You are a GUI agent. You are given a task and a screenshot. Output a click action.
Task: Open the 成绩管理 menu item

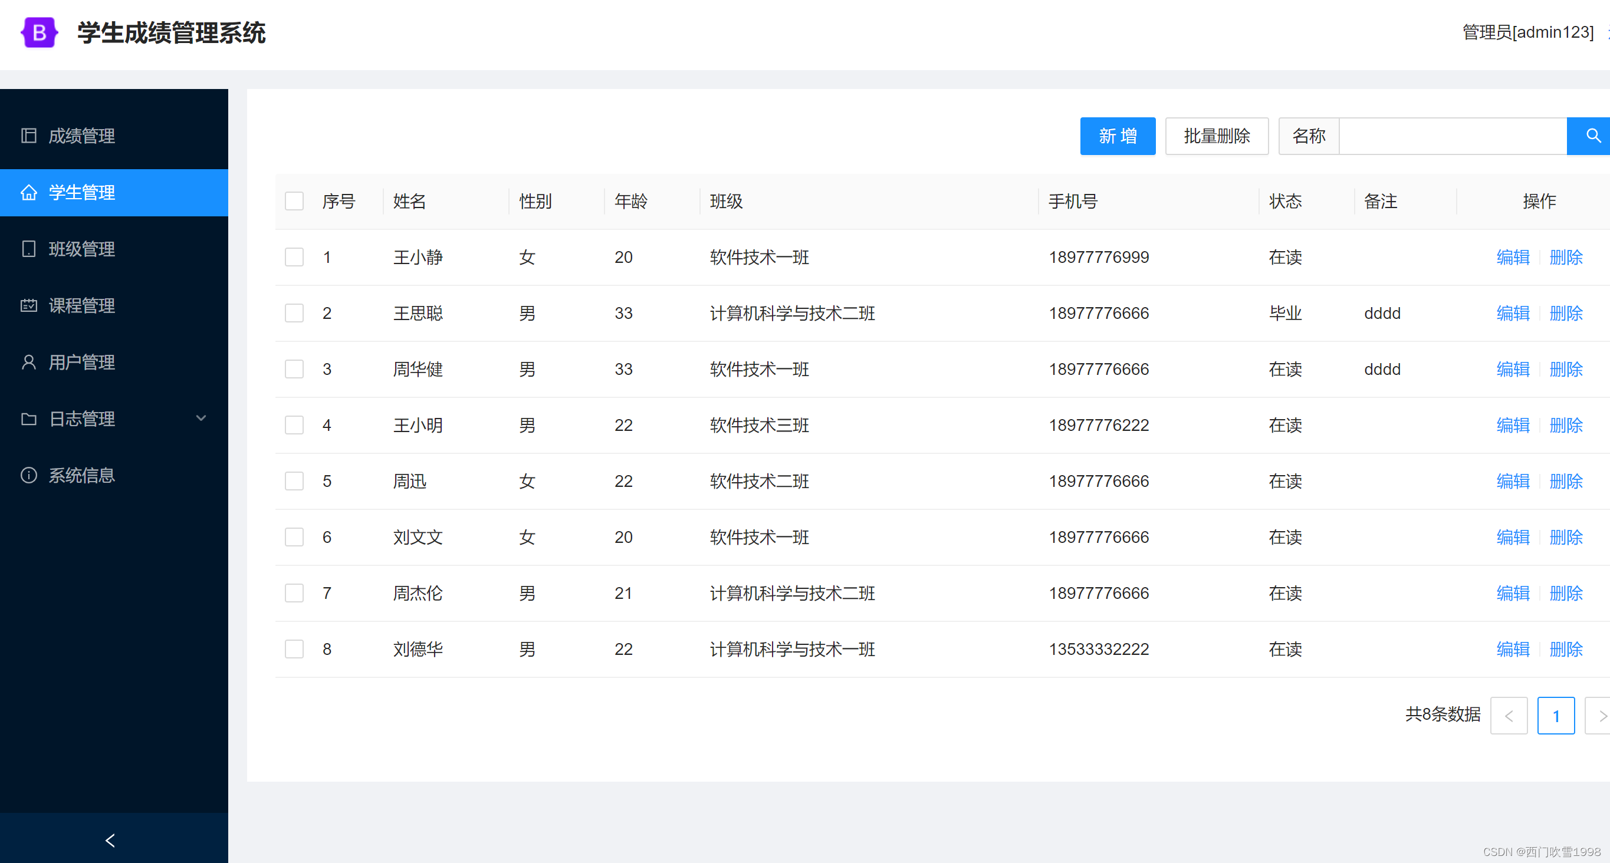(114, 136)
